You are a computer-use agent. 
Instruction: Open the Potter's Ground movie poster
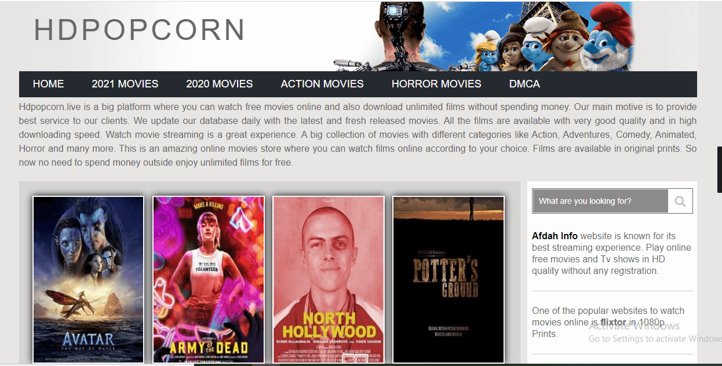pyautogui.click(x=448, y=280)
